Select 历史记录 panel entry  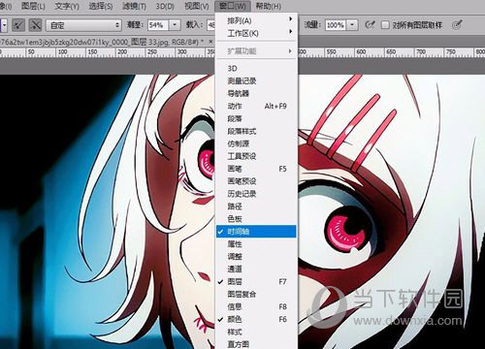256,194
